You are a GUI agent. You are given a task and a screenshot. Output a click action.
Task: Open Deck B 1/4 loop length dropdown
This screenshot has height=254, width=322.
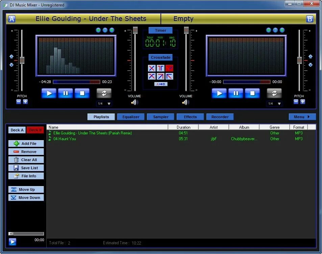[274, 104]
